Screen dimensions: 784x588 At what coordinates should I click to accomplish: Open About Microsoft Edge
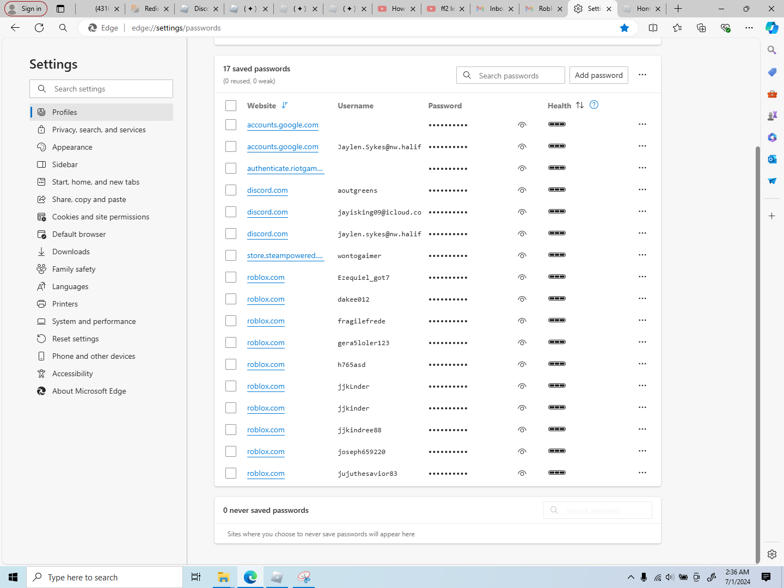coord(101,391)
